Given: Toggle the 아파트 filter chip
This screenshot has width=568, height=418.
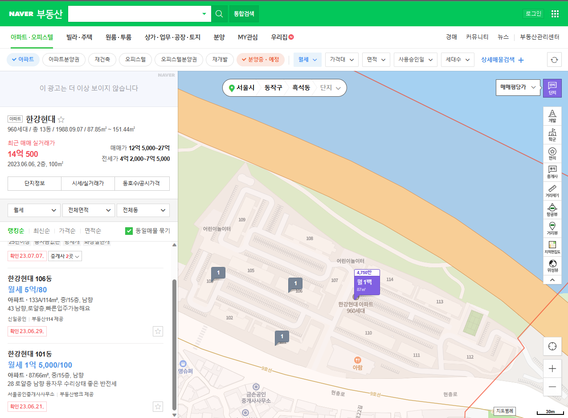Looking at the screenshot, I should 23,60.
